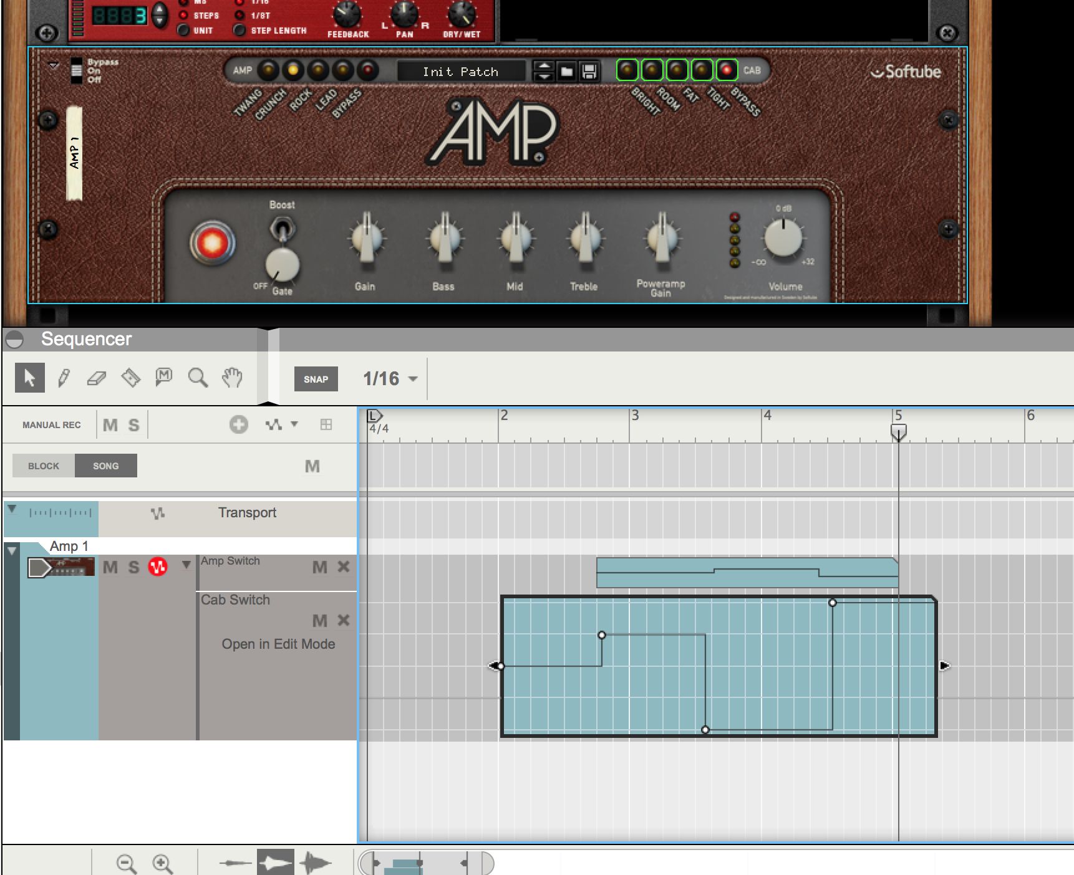Image resolution: width=1074 pixels, height=875 pixels.
Task: Open the track automation dropdown arrow
Action: click(294, 424)
